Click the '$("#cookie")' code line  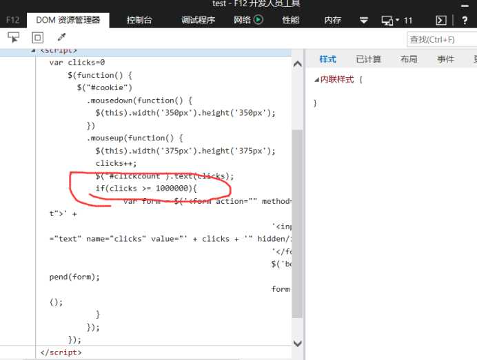(104, 87)
